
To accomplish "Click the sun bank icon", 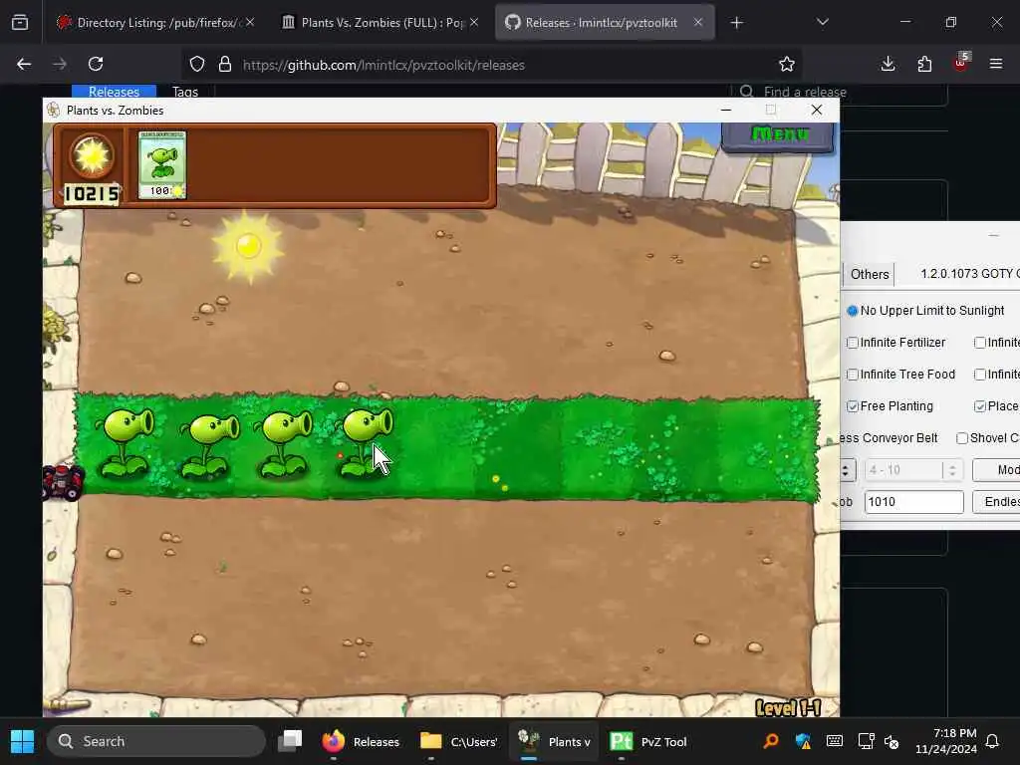I will point(92,156).
